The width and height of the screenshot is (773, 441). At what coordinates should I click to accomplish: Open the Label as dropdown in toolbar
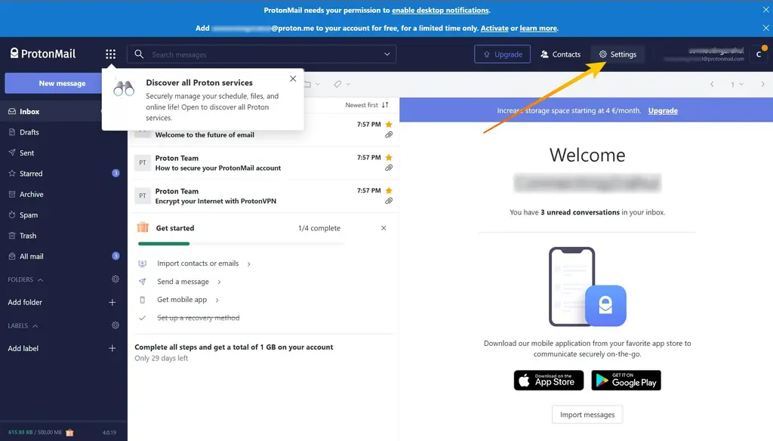pos(342,85)
